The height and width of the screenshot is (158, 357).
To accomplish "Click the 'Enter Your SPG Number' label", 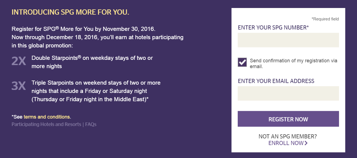I will tap(273, 28).
